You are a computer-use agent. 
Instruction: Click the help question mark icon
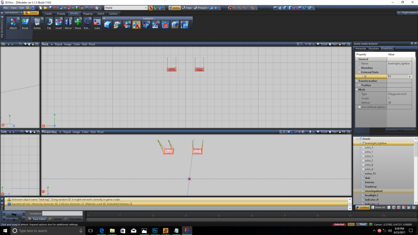(x=33, y=8)
